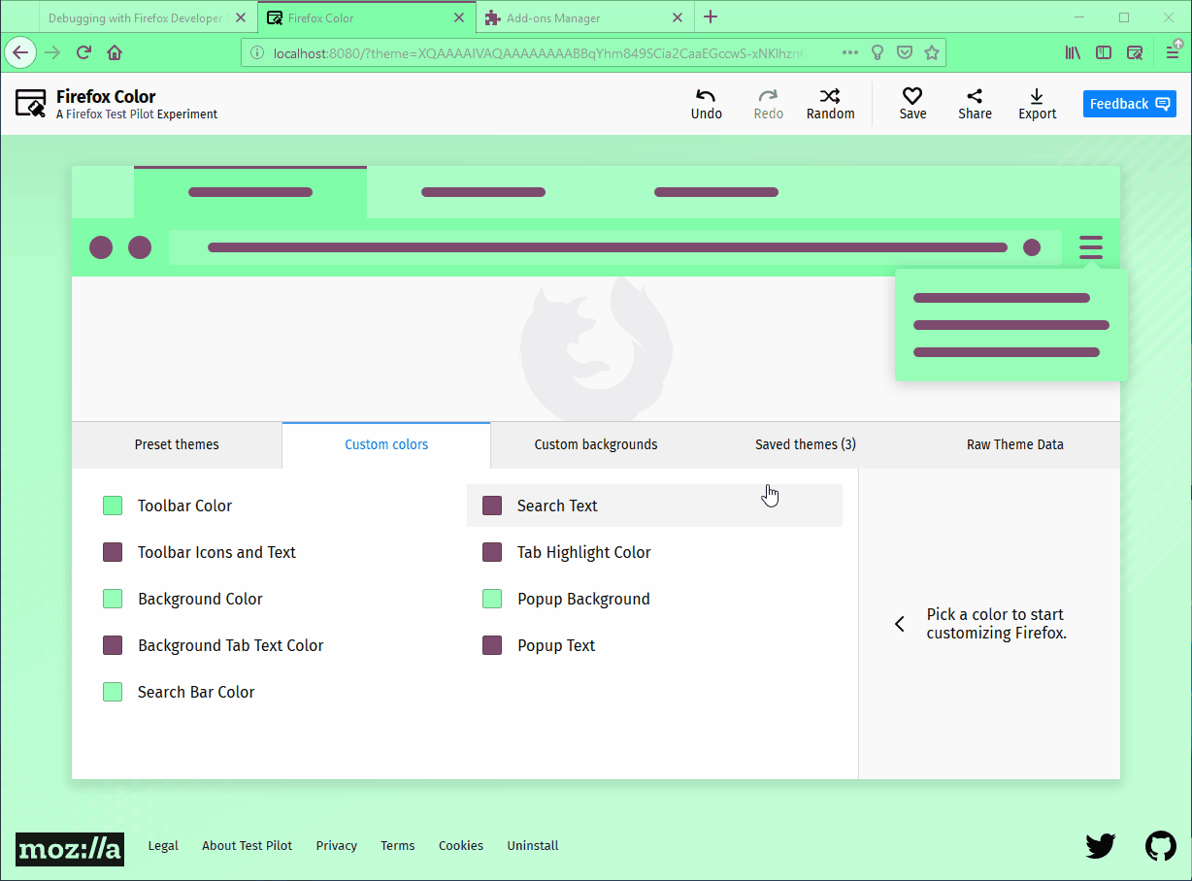Toggle browser sidebars icon
This screenshot has width=1192, height=881.
click(x=1104, y=53)
